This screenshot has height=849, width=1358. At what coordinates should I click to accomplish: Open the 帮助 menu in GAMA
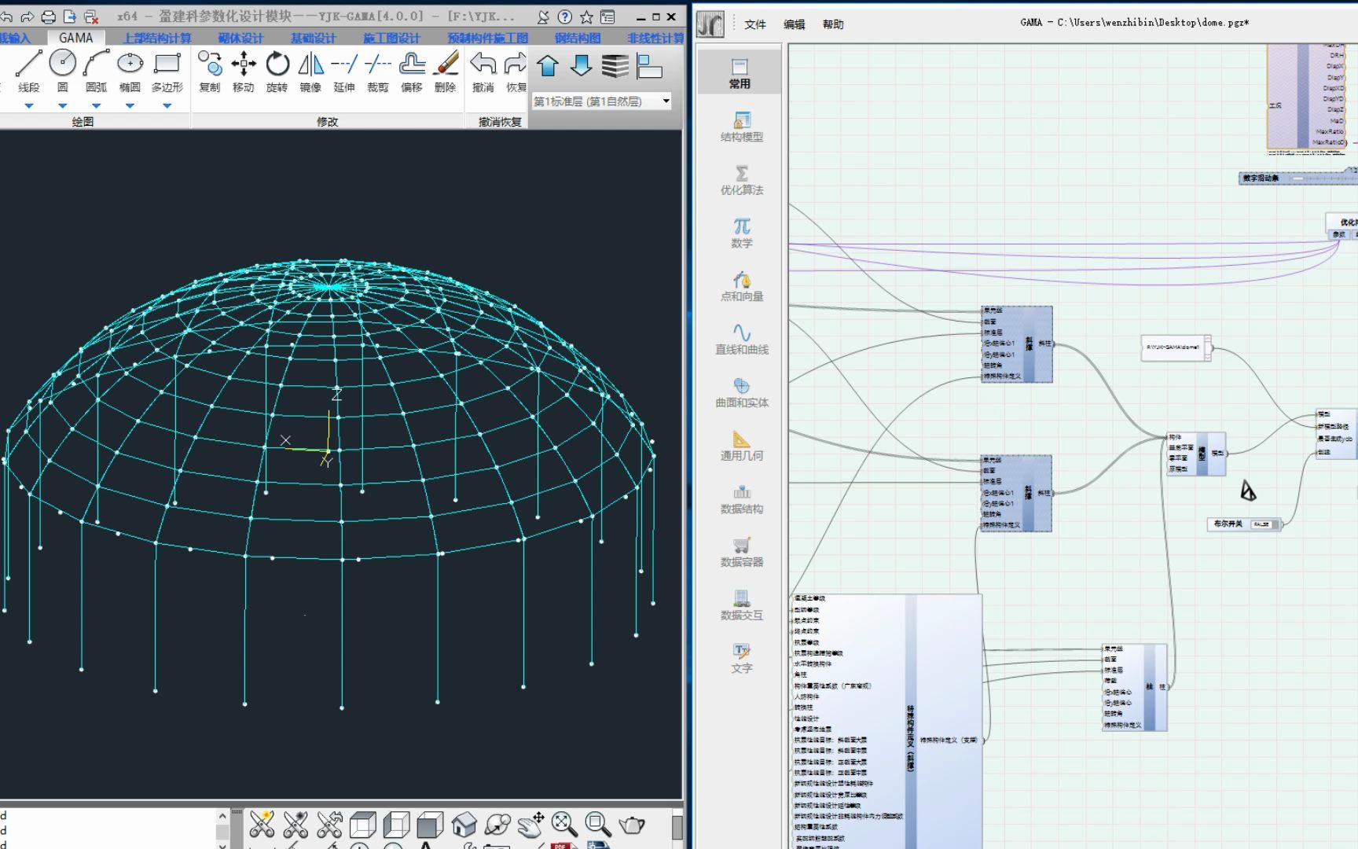[x=833, y=24]
